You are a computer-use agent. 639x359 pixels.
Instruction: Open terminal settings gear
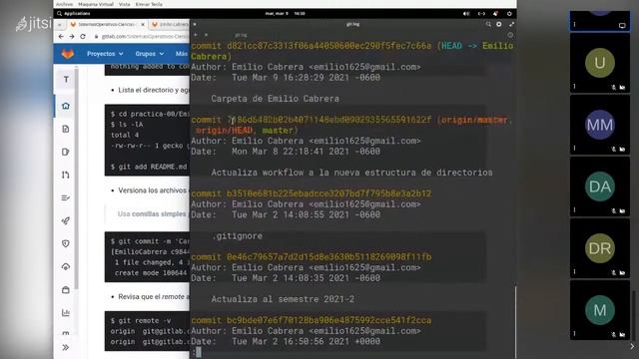tap(499, 24)
